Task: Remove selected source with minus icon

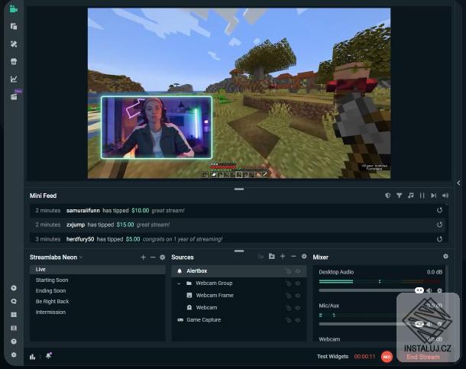Action: [293, 256]
